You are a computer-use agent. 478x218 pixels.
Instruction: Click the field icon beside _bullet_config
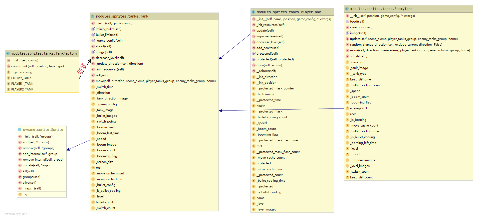tap(93, 185)
